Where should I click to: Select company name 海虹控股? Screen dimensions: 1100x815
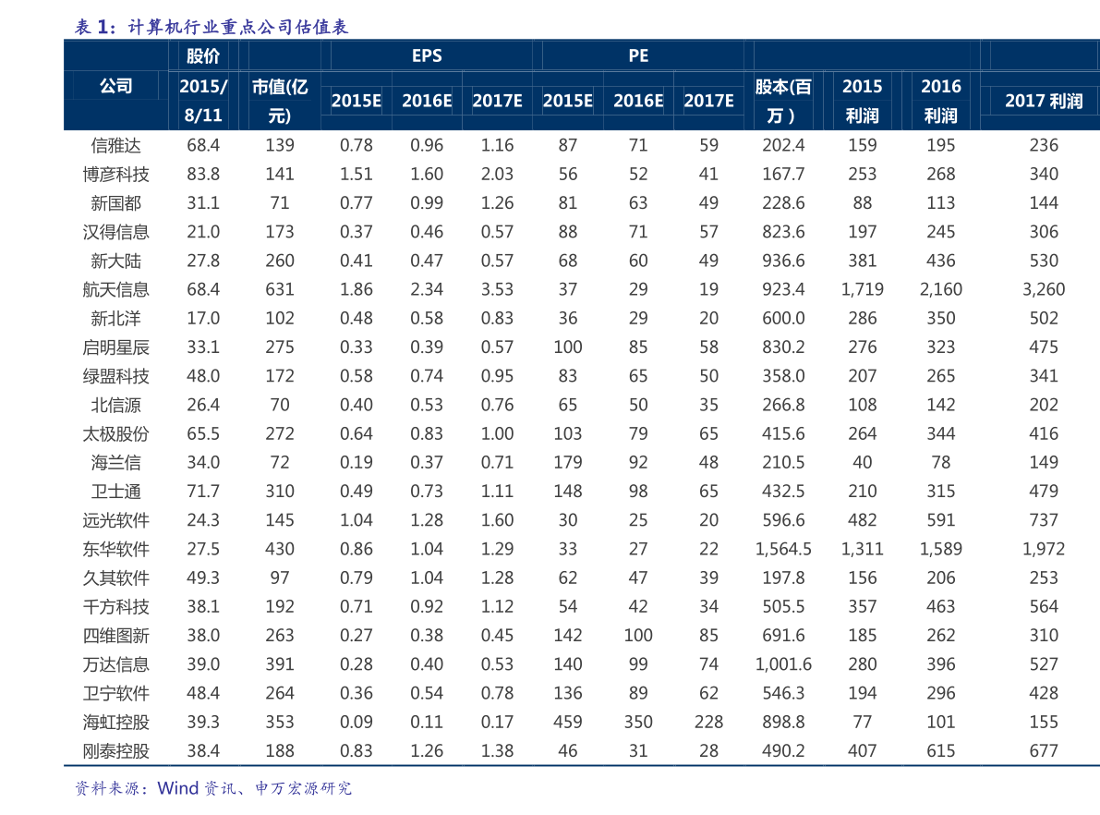[x=115, y=722]
